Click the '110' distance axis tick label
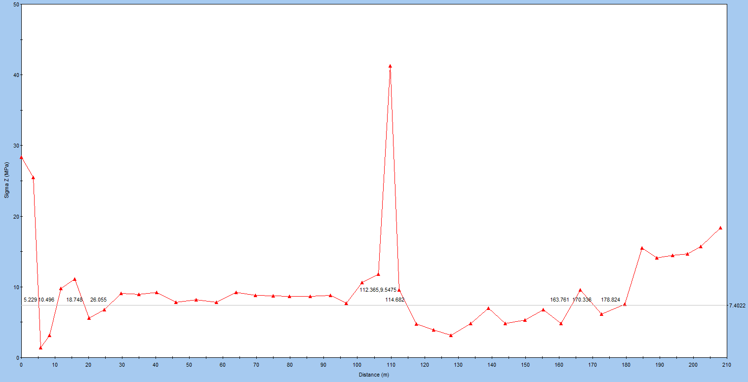 (x=391, y=365)
